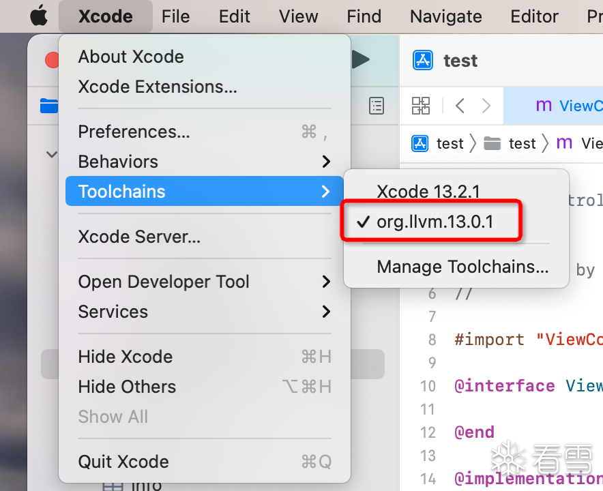Open Xcode Server…

click(204, 237)
